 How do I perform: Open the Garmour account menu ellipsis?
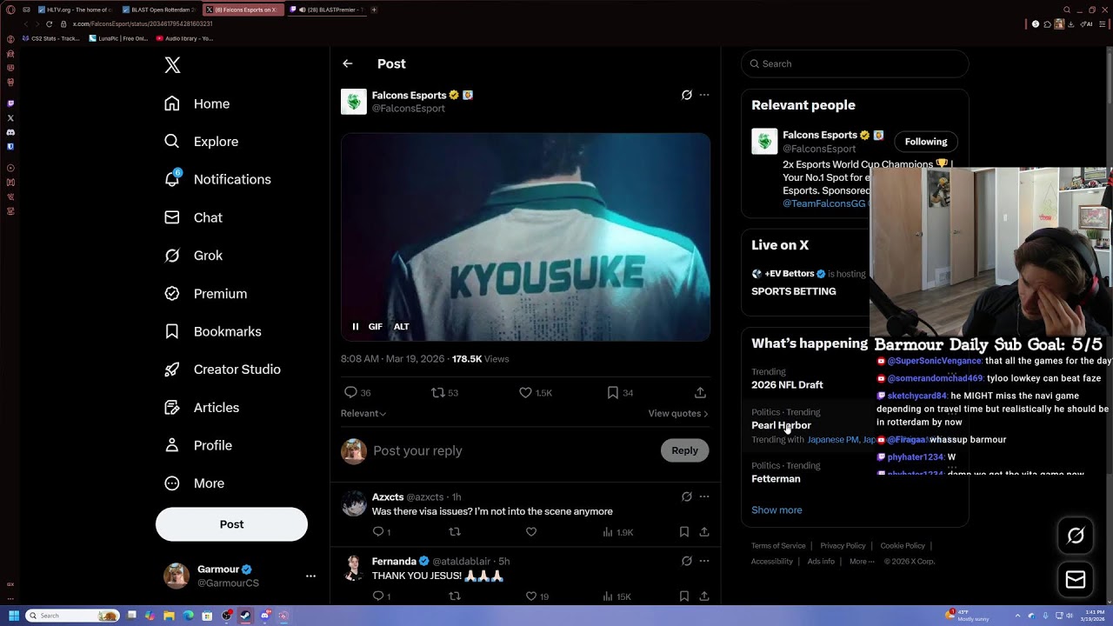(x=310, y=576)
